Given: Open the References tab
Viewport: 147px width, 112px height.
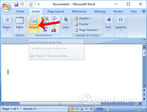Looking at the screenshot, I should (x=79, y=11).
